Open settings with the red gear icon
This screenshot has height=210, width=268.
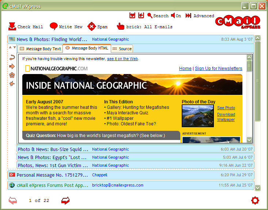click(x=255, y=200)
